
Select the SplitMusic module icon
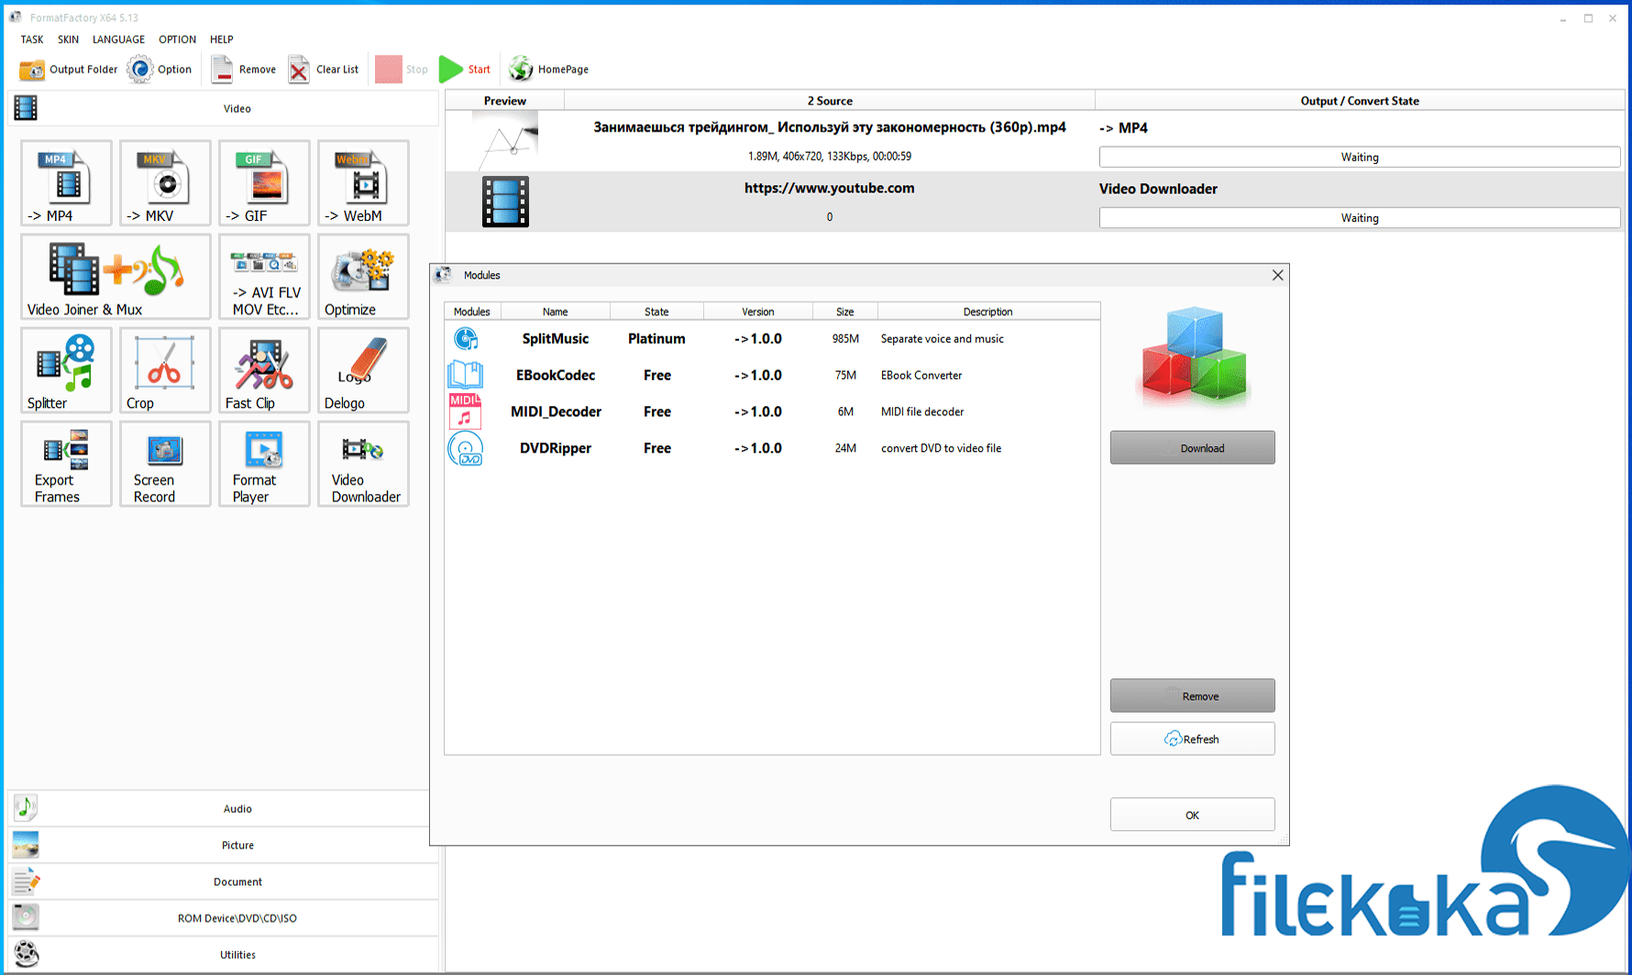click(x=466, y=339)
